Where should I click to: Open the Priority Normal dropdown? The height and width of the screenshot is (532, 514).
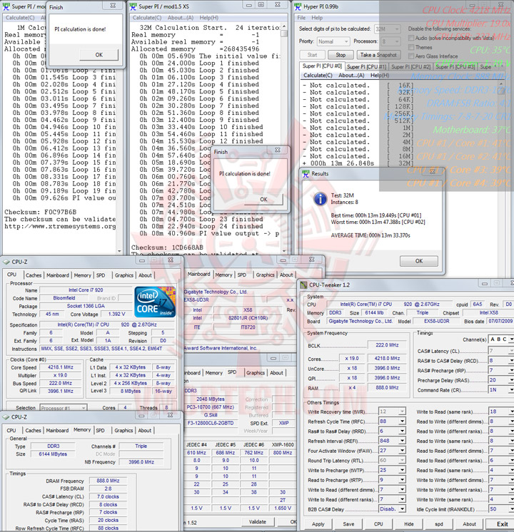(x=333, y=41)
